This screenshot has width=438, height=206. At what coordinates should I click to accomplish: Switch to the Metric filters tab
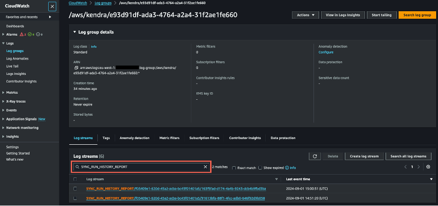point(169,138)
